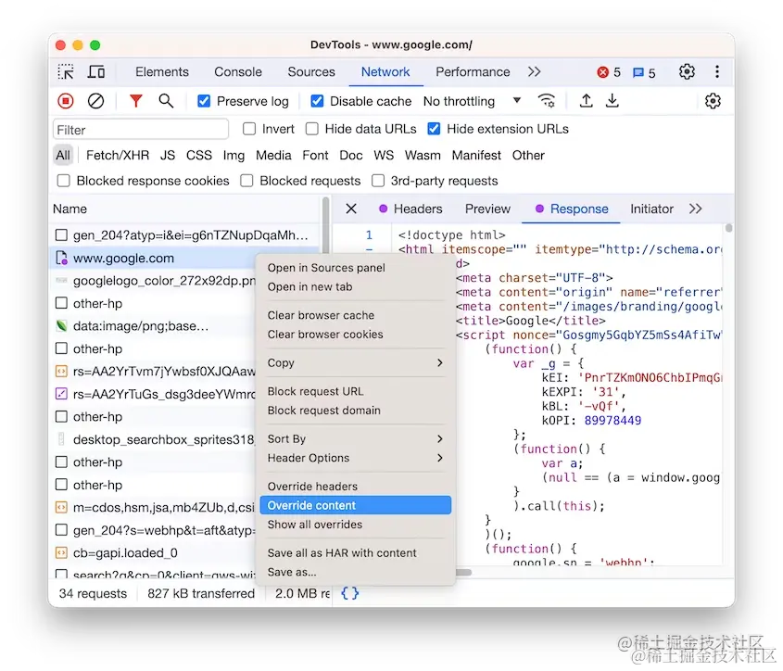Enable the Invert filter checkbox

tap(248, 129)
